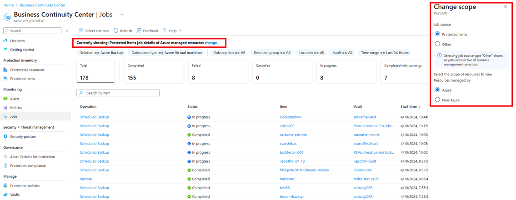Click the Overview cloud icon
The image size is (516, 200).
tap(5, 41)
